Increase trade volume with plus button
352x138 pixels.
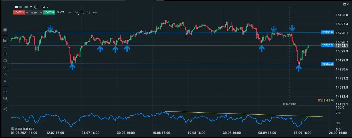[41, 13]
